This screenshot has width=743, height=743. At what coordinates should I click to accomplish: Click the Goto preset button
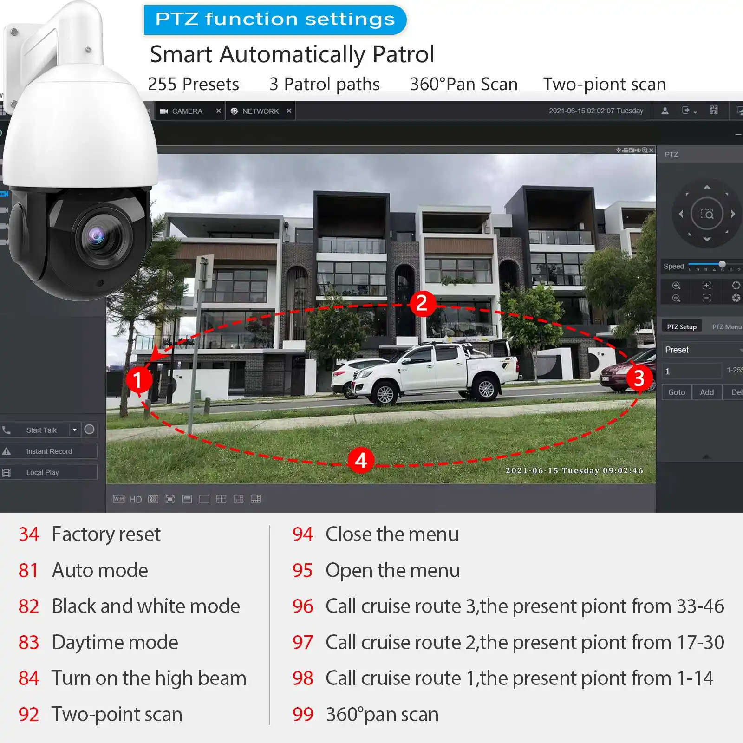[x=677, y=392]
